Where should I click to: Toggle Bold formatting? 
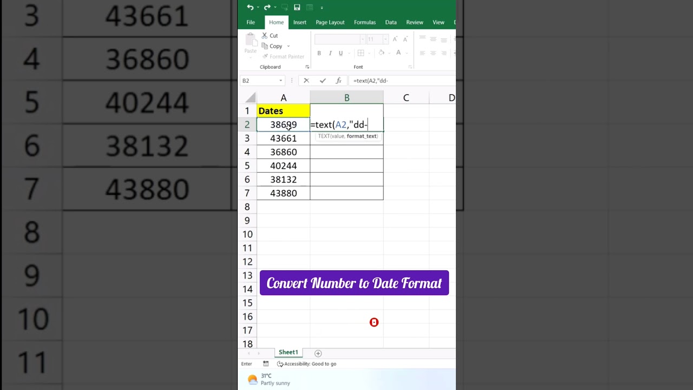tap(319, 53)
